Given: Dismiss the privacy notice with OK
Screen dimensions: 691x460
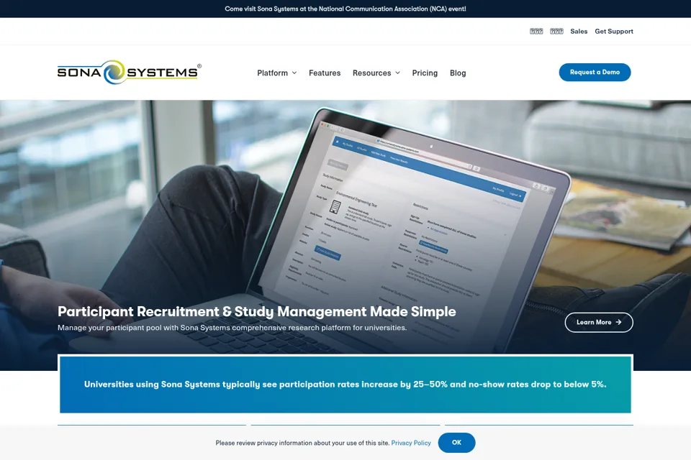Looking at the screenshot, I should 456,443.
